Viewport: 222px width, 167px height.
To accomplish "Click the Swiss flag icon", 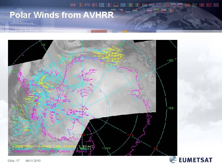I will click(202, 5).
